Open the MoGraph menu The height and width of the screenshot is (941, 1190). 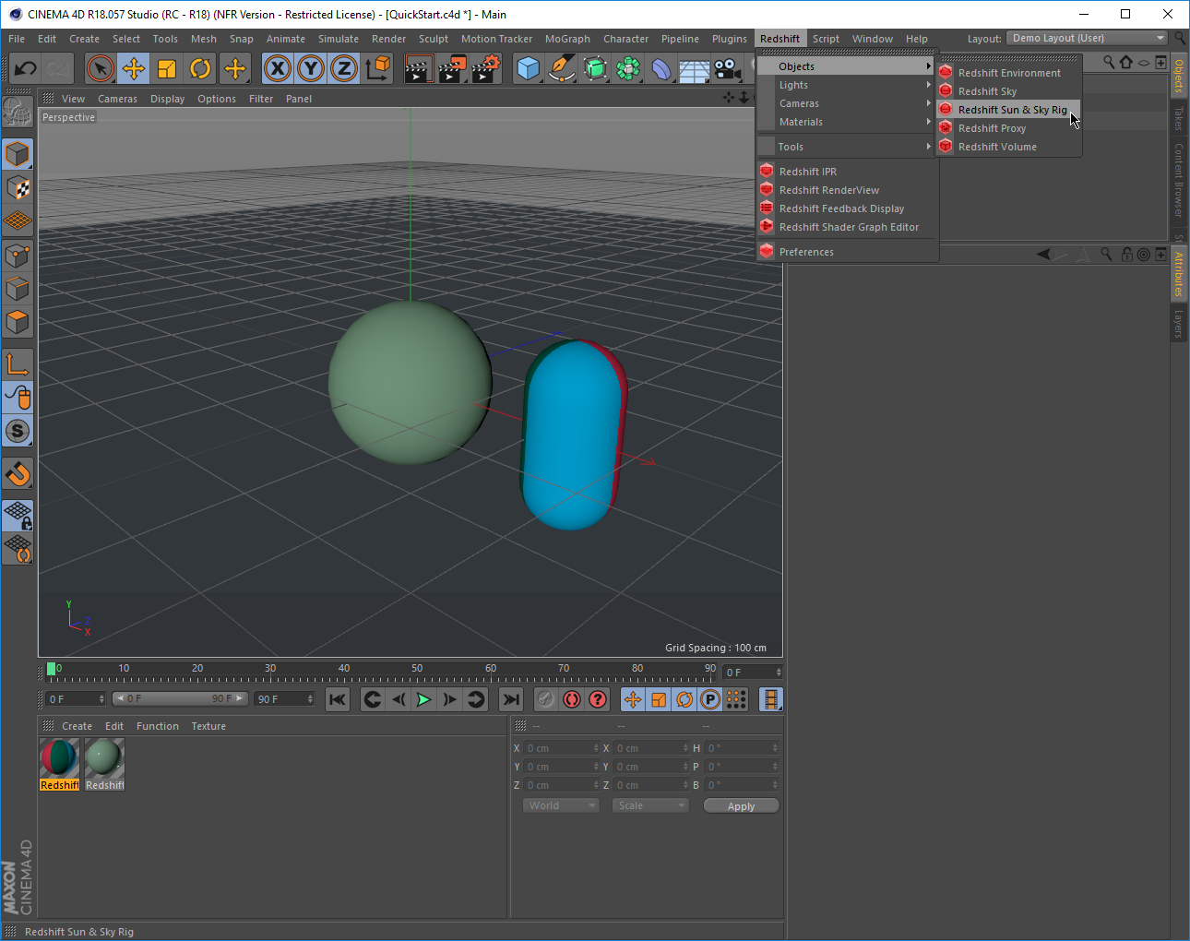click(567, 38)
